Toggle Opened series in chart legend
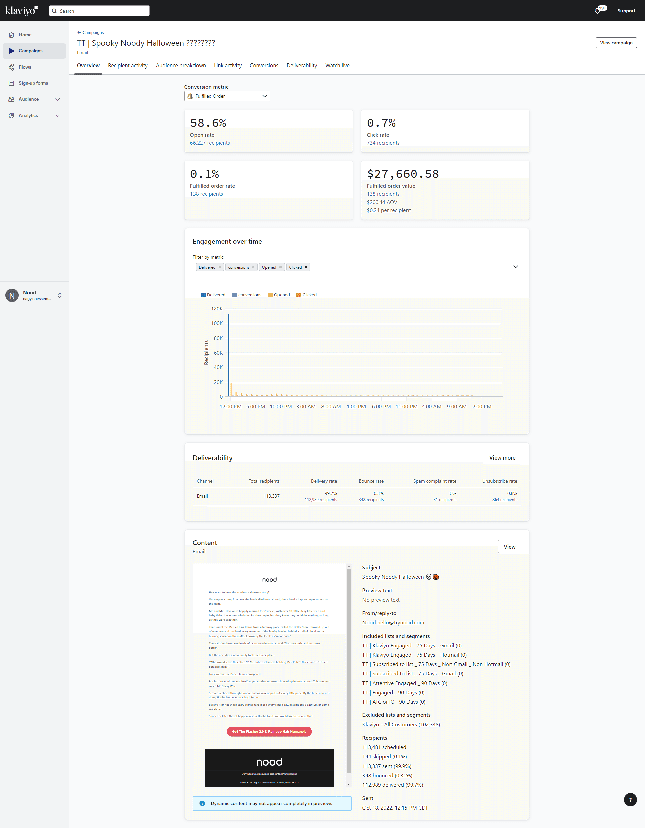The image size is (645, 829). [x=278, y=295]
